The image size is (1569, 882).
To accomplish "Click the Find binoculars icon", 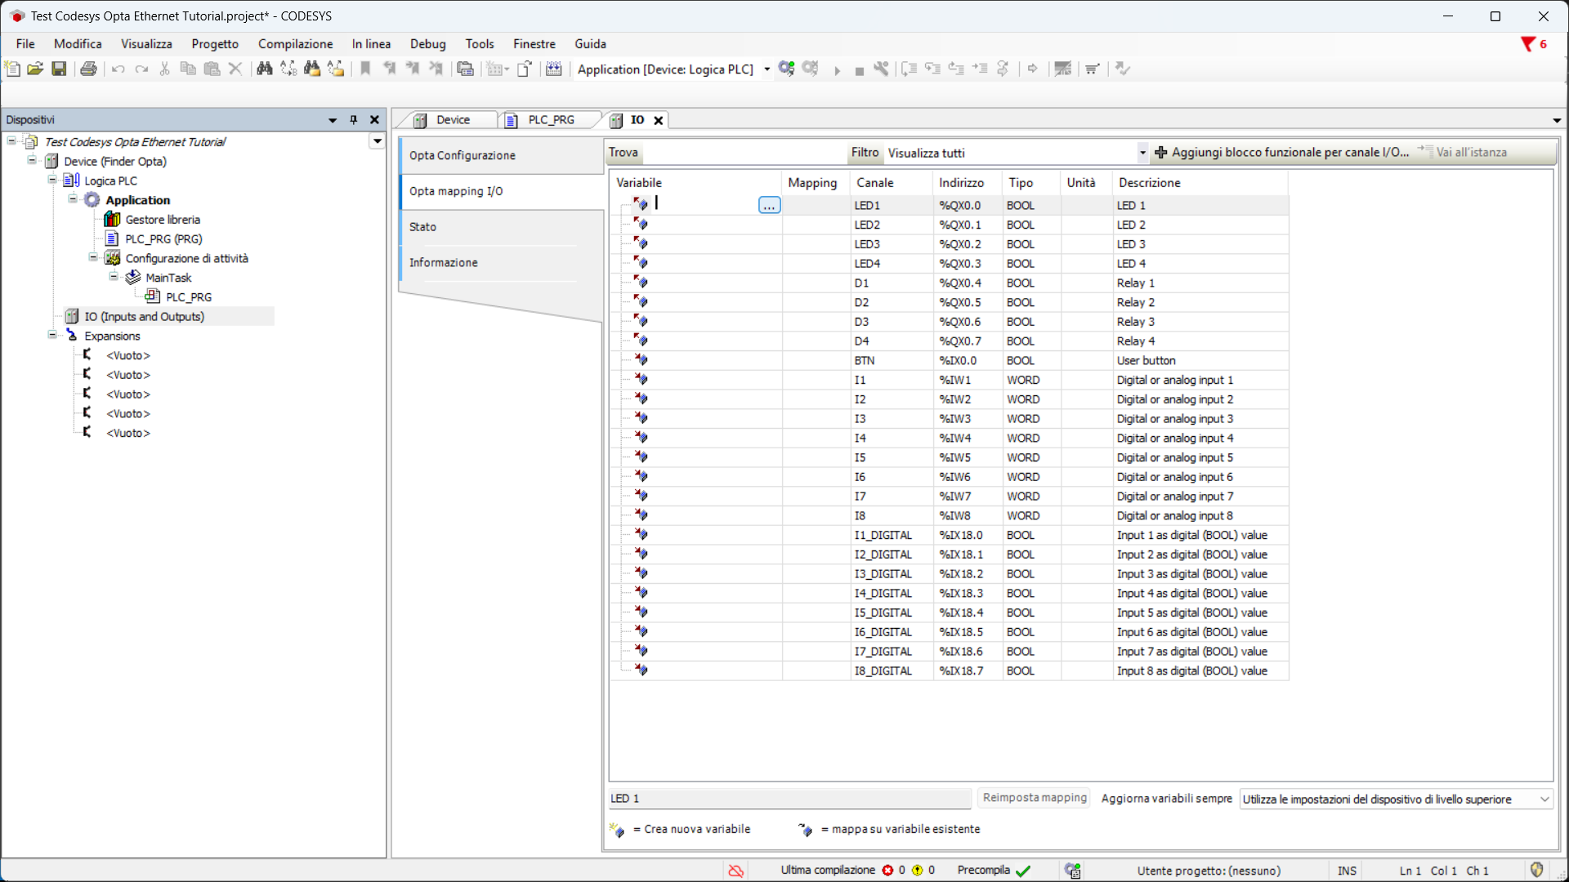I will [264, 69].
